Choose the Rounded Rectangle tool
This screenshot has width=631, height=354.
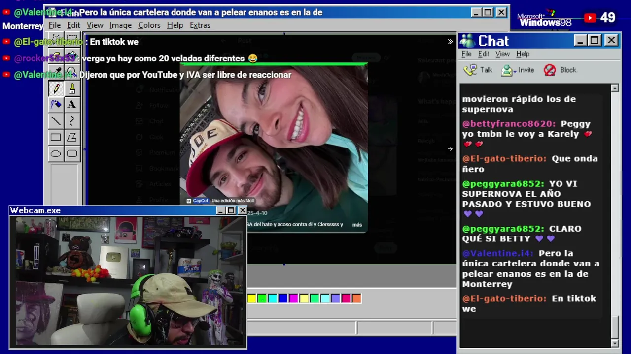[x=72, y=154]
